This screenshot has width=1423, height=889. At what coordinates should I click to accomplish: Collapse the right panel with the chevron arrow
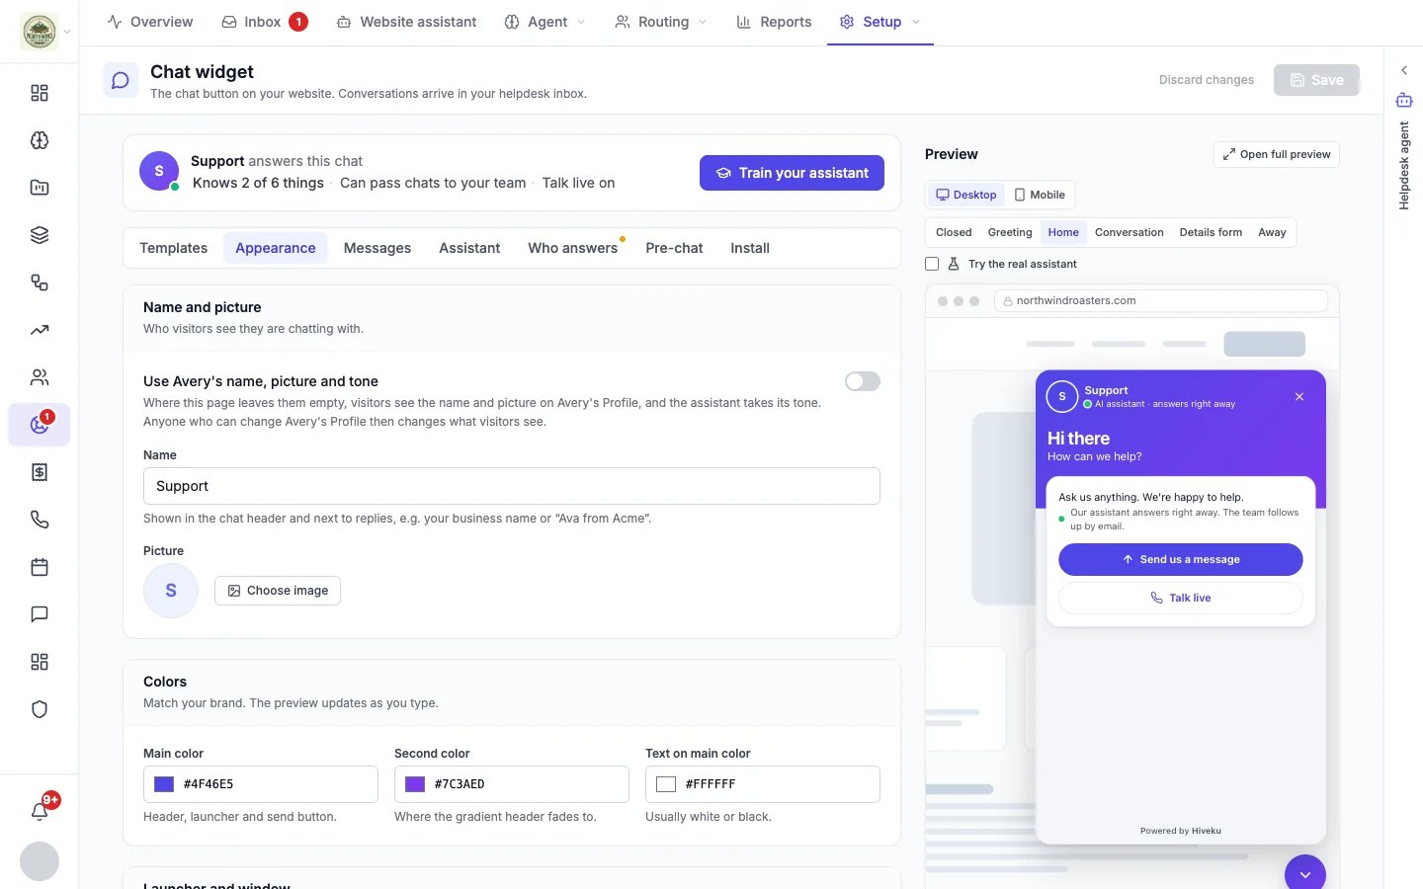click(1404, 70)
